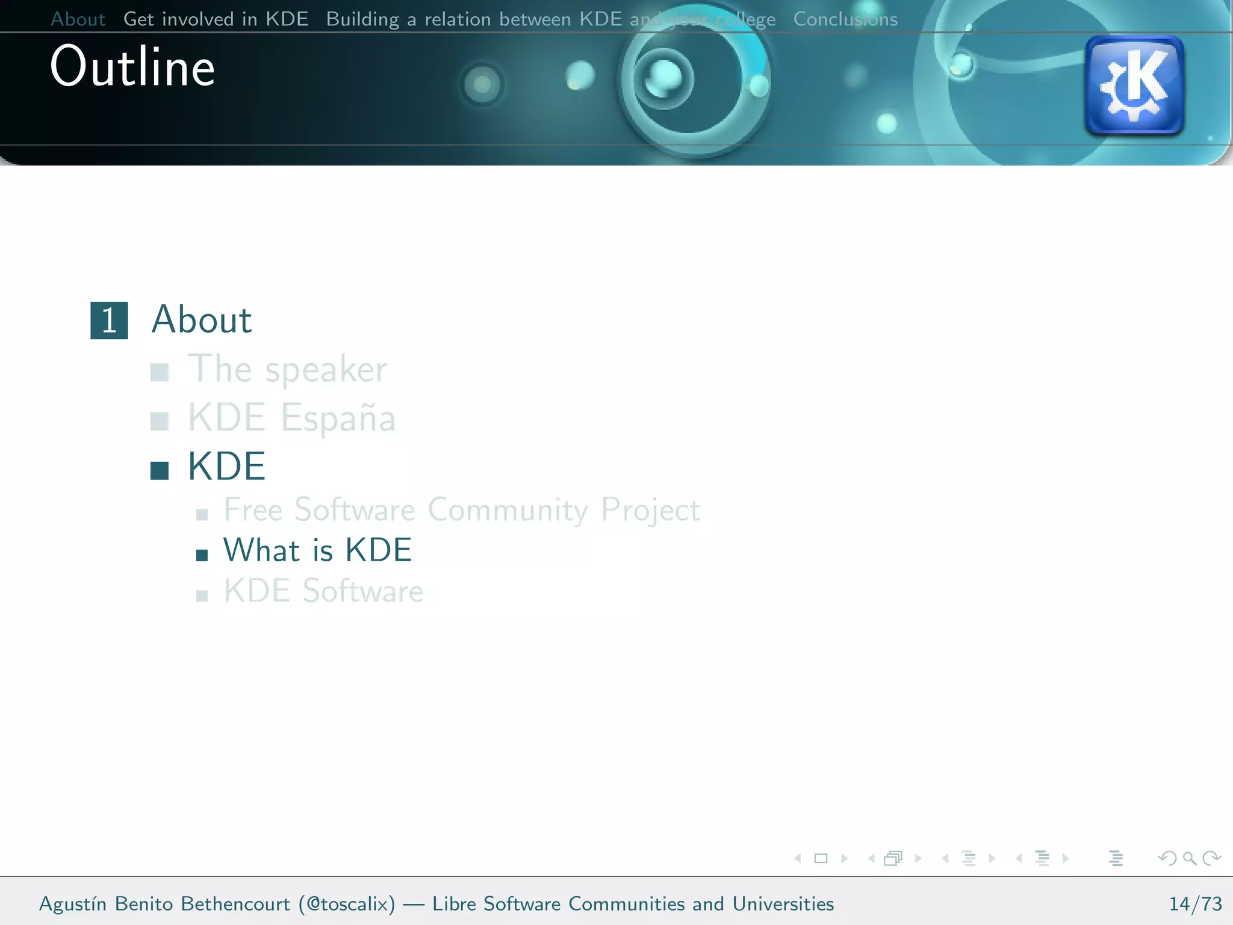Open The speaker outline entry
The image size is (1233, 925).
[x=287, y=369]
